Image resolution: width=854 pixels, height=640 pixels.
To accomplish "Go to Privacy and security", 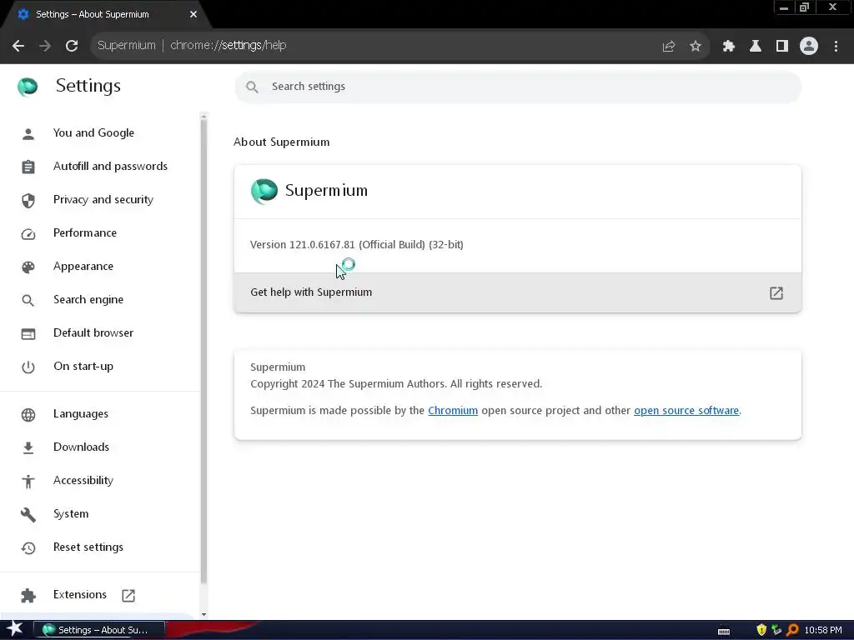I will tap(103, 200).
